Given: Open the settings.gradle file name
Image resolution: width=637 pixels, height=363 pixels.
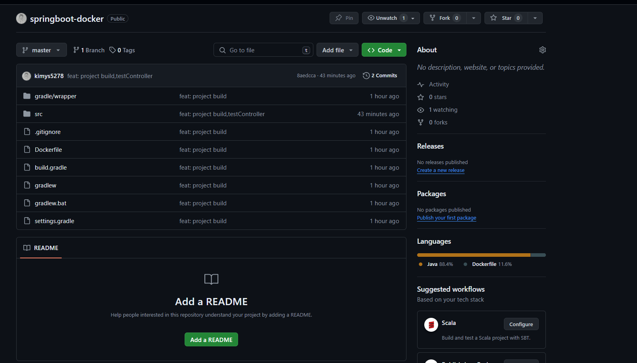Looking at the screenshot, I should point(54,221).
